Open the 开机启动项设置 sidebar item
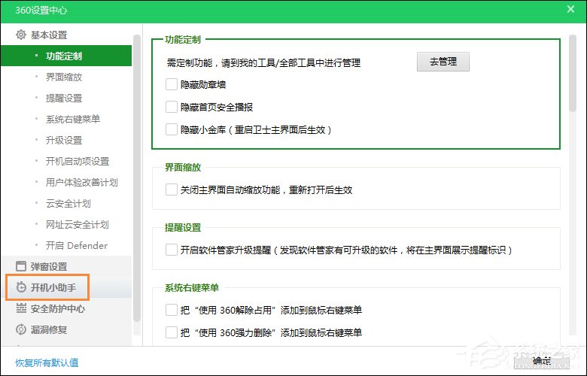The image size is (587, 376). coord(77,161)
